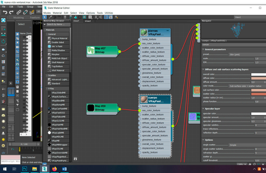Click the trash Delete Selected icon
266x173 pixels.
(65, 17)
